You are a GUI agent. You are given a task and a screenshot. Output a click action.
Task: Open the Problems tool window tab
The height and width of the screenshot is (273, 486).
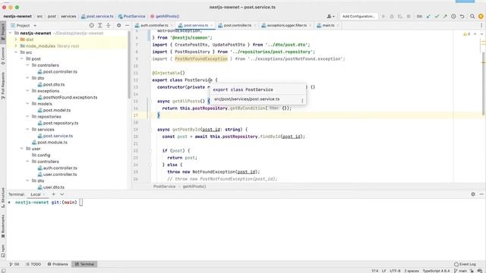point(58,264)
